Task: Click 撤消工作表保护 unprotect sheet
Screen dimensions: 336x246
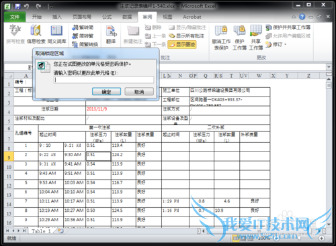Action: 221,38
